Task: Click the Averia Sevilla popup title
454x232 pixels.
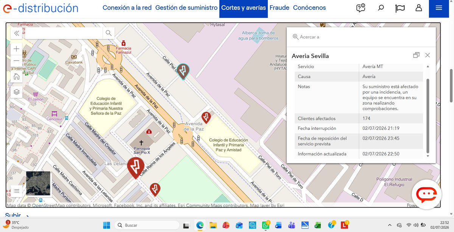Action: 310,56
